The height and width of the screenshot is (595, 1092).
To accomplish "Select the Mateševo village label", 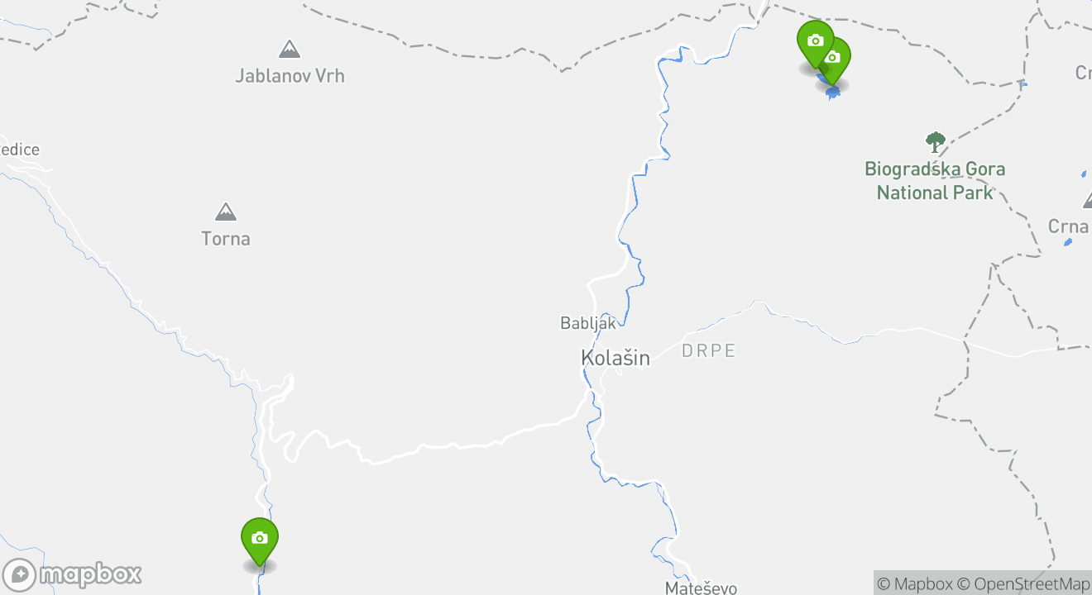I will point(702,588).
